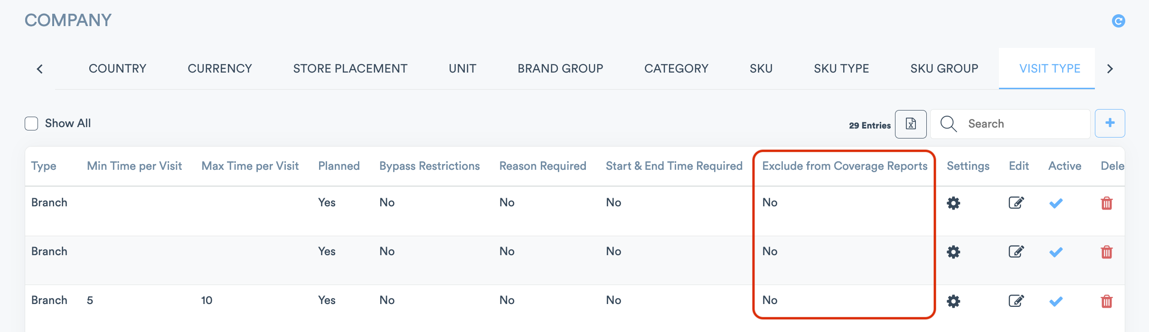Export the table with the Excel icon
The height and width of the screenshot is (332, 1149).
[x=910, y=124]
